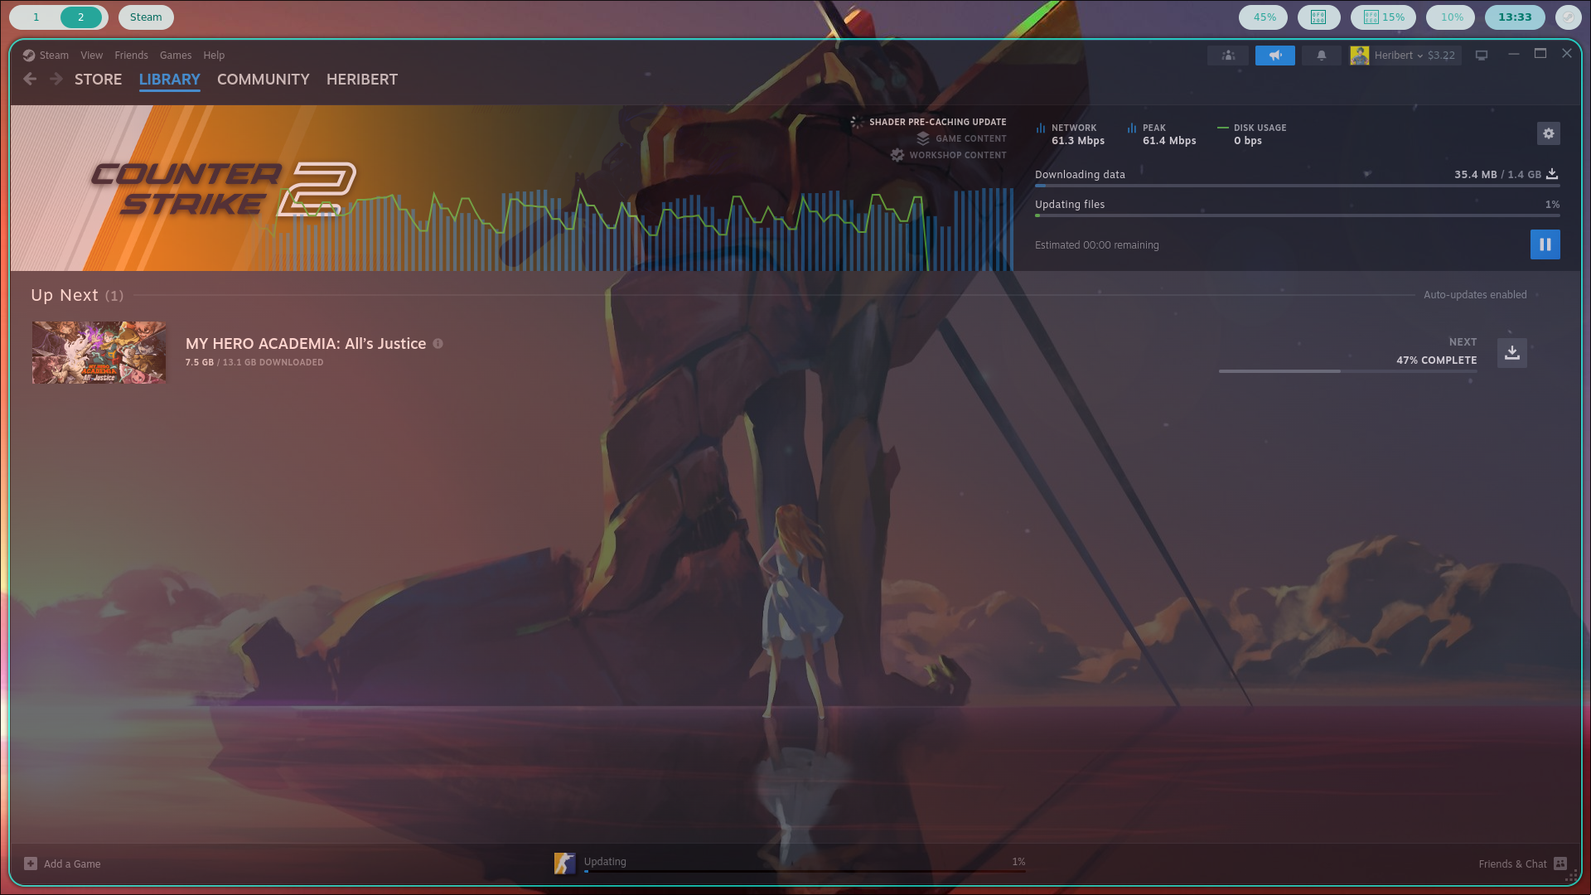Enter Big Picture mode via monitor icon
The height and width of the screenshot is (895, 1591).
point(1482,56)
